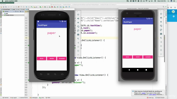Select FireRockPaper breadcrumb in navigation bar

6,9
